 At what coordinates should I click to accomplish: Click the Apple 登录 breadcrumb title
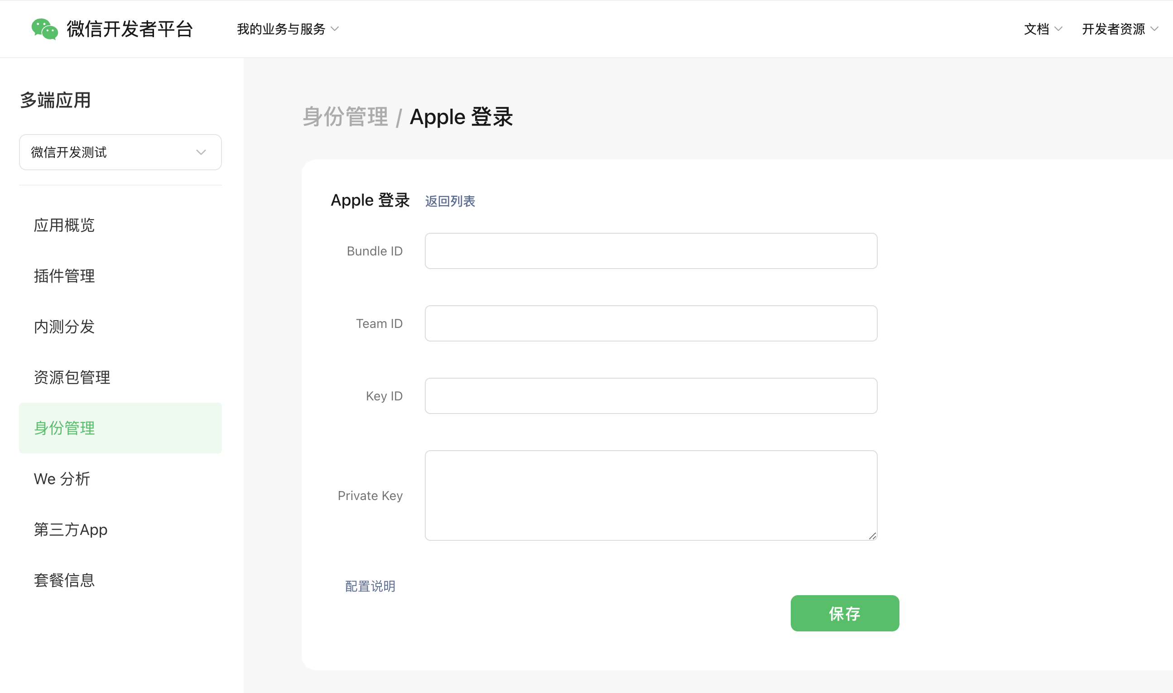tap(462, 117)
